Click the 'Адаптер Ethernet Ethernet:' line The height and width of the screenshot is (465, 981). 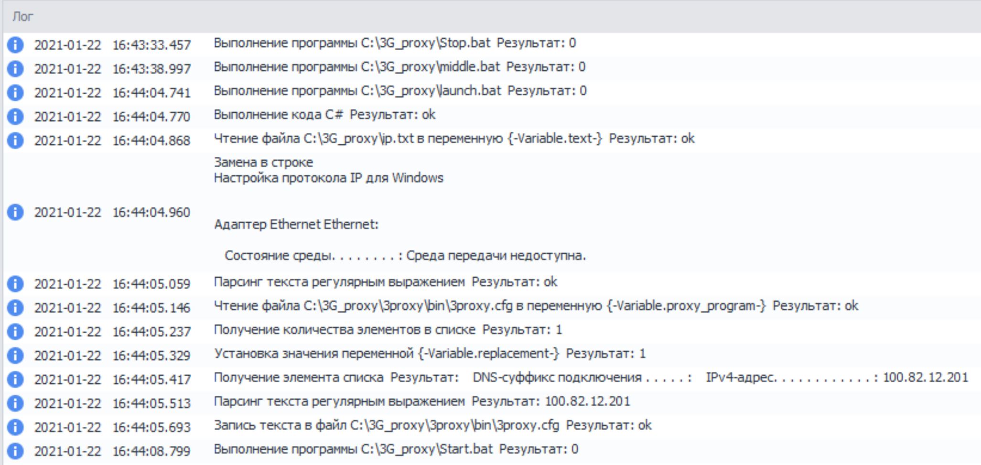click(x=296, y=225)
